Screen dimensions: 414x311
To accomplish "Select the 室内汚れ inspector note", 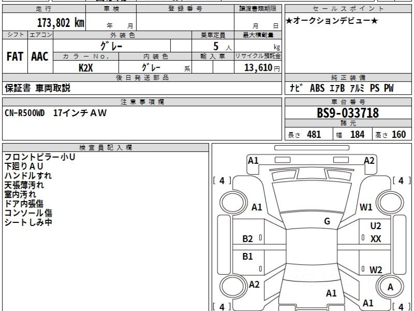I will (x=20, y=194).
